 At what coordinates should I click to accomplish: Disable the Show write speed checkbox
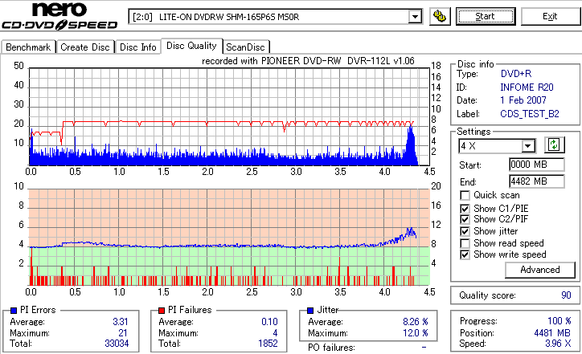tap(465, 255)
